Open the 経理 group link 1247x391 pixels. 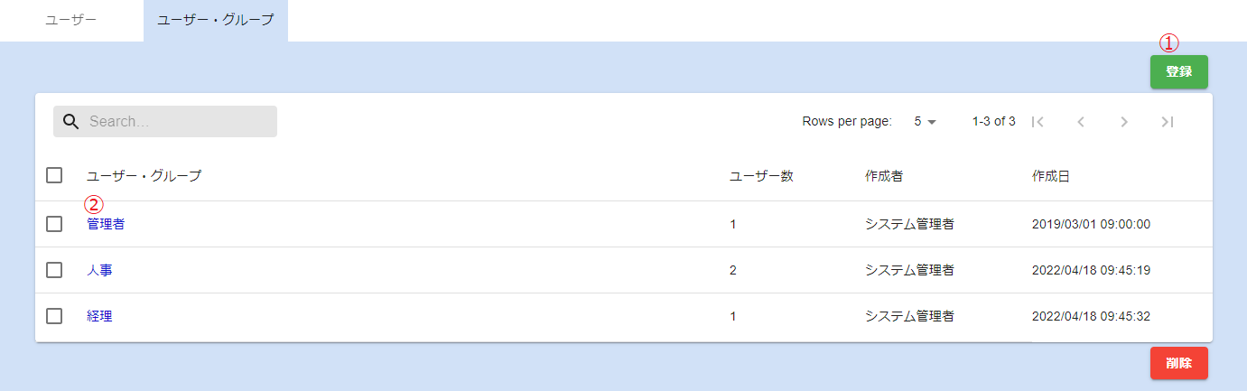[x=99, y=316]
